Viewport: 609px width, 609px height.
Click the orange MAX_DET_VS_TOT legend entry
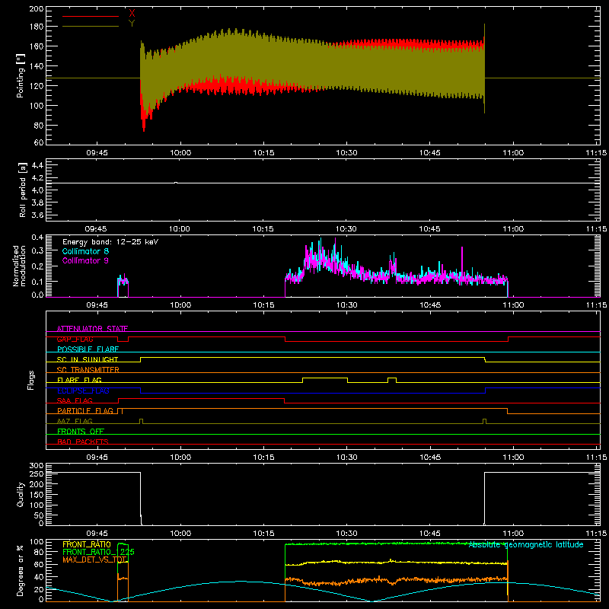pos(94,560)
